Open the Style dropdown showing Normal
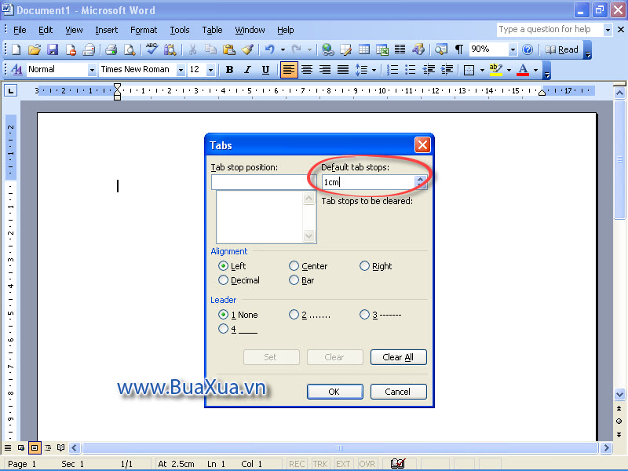Image resolution: width=628 pixels, height=471 pixels. click(92, 70)
